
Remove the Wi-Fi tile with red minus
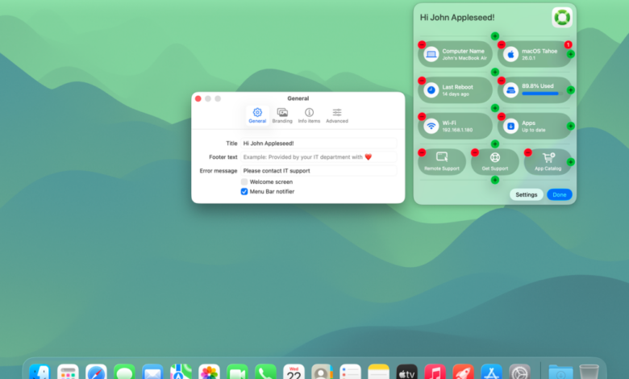coord(421,116)
